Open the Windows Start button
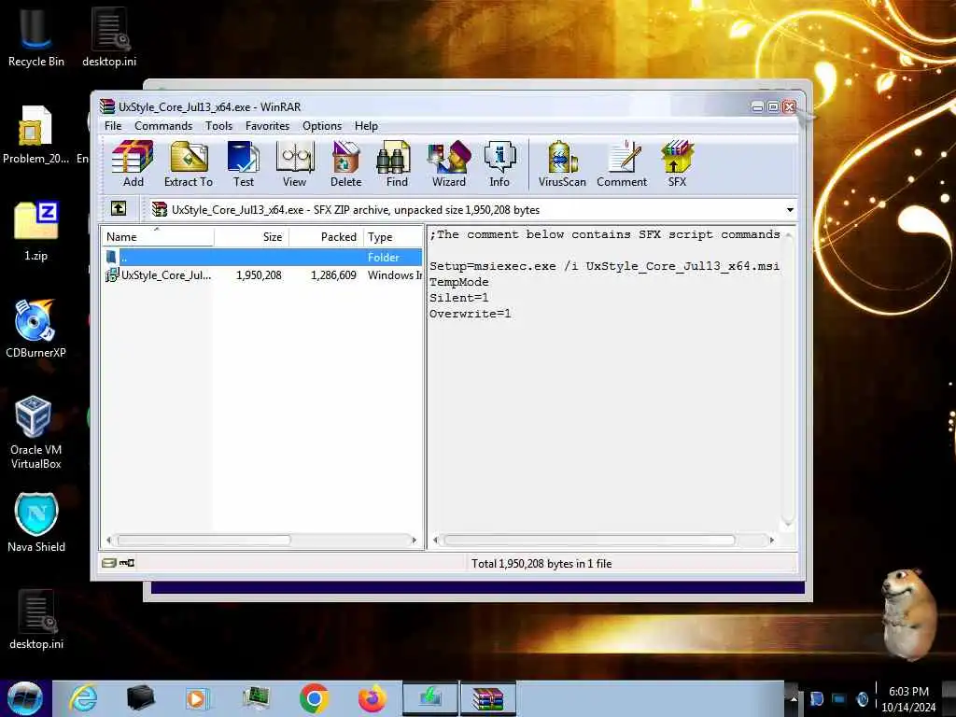This screenshot has height=717, width=956. [x=24, y=698]
